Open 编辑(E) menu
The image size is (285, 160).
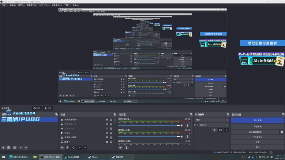point(12,5)
